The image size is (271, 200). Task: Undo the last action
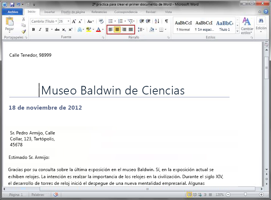[18, 4]
